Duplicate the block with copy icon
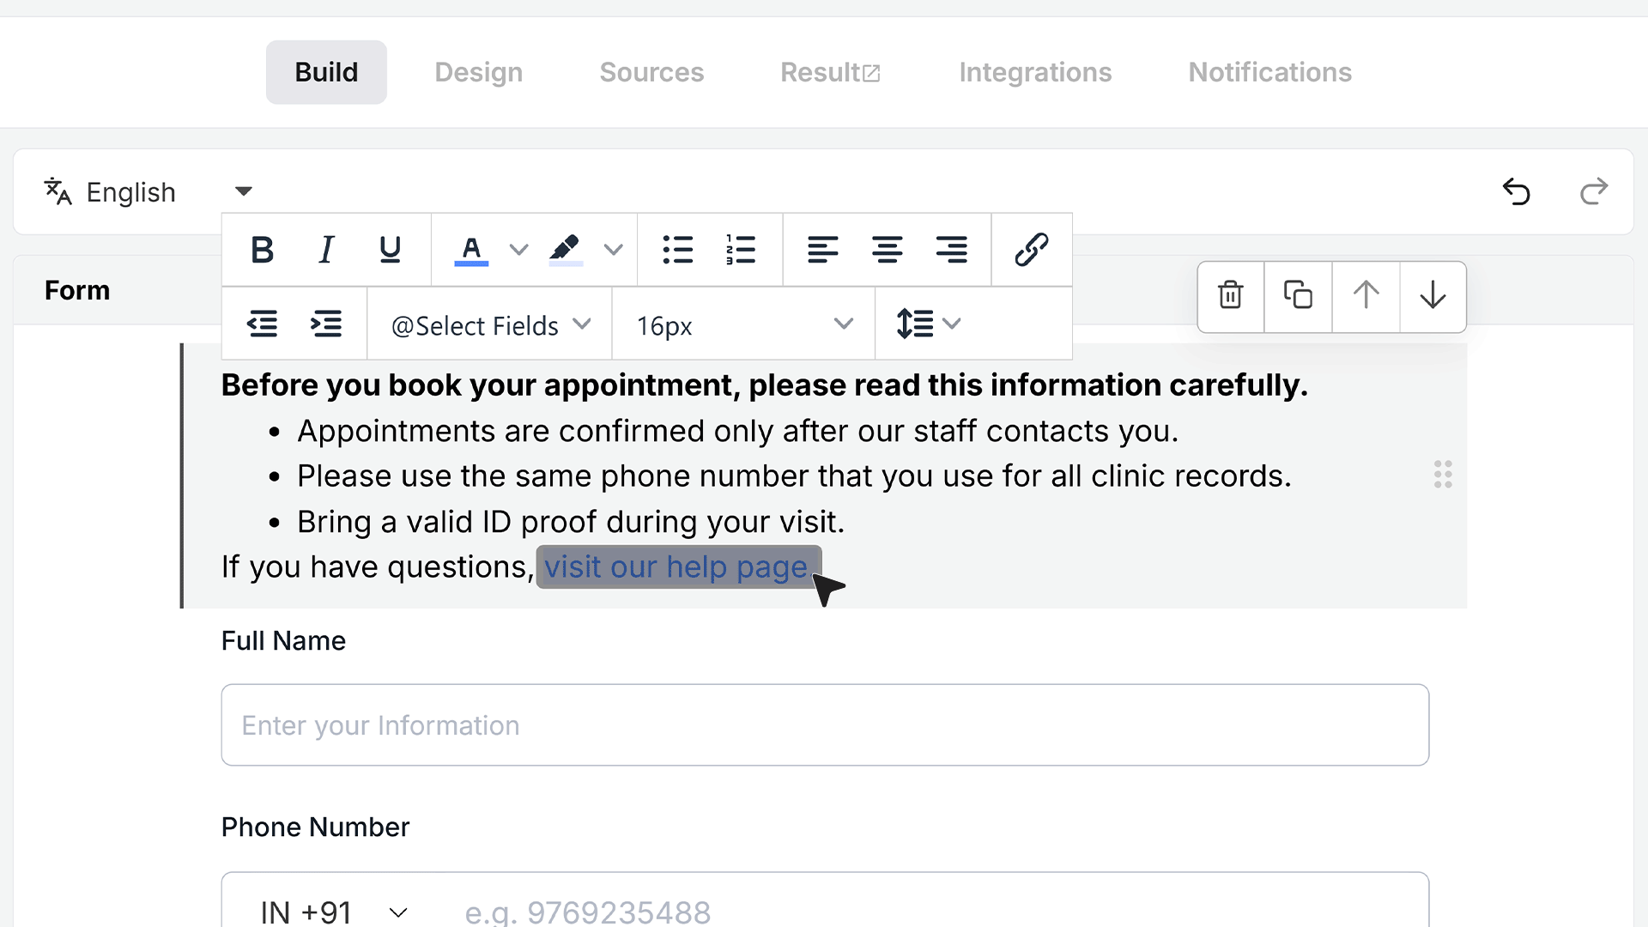This screenshot has height=927, width=1648. pyautogui.click(x=1298, y=296)
